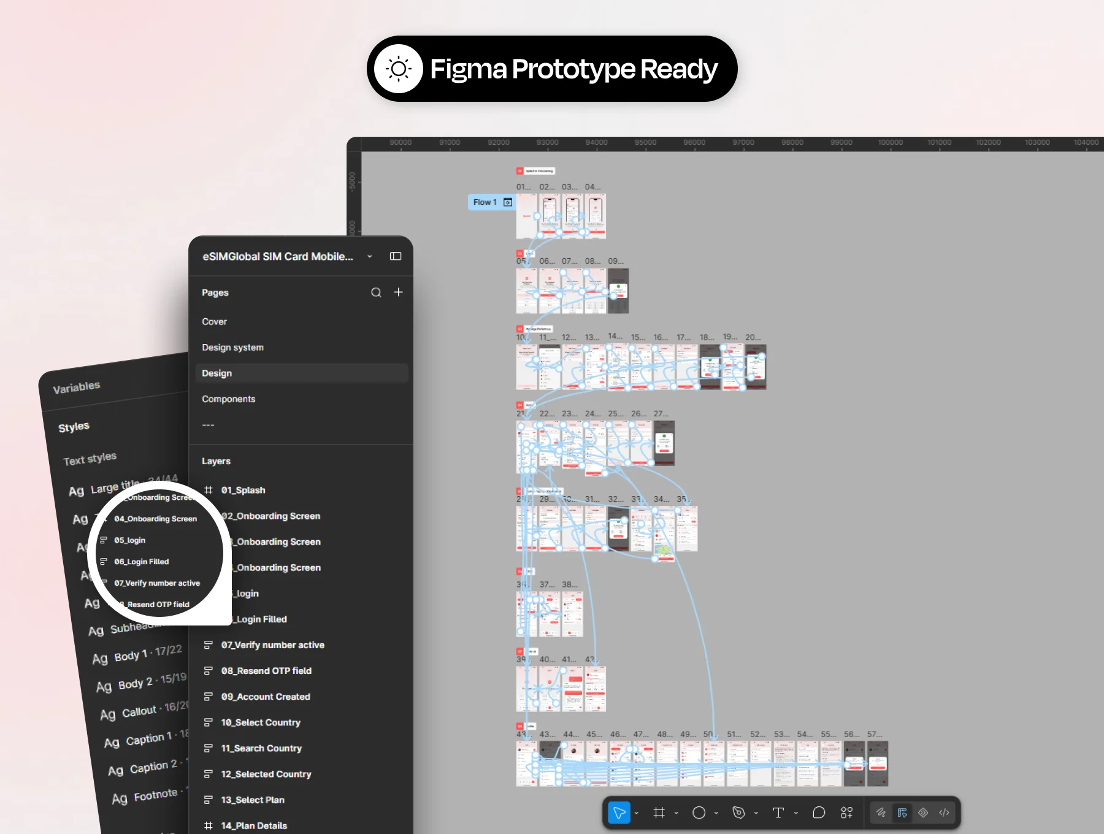Screen dimensions: 1104x834
Task: Select the 05_login layer row
Action: point(129,540)
